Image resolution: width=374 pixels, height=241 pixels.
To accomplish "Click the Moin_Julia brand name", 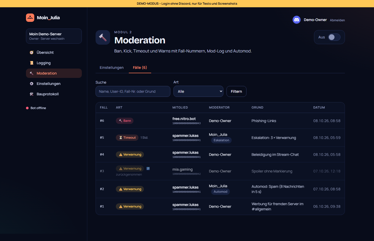I will point(48,18).
